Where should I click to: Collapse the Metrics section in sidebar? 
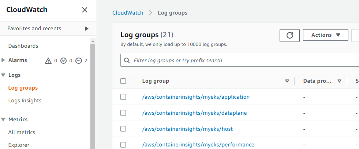click(x=4, y=119)
